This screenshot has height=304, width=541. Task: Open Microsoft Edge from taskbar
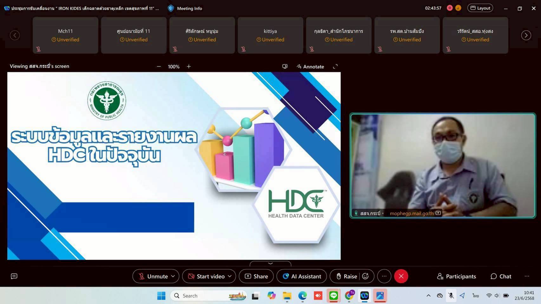303,296
